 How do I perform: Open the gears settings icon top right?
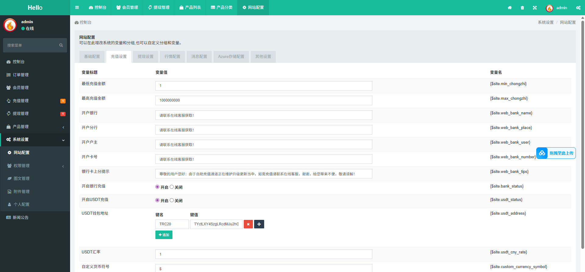point(578,8)
